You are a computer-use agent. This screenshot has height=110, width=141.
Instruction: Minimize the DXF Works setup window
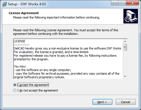pos(115,3)
